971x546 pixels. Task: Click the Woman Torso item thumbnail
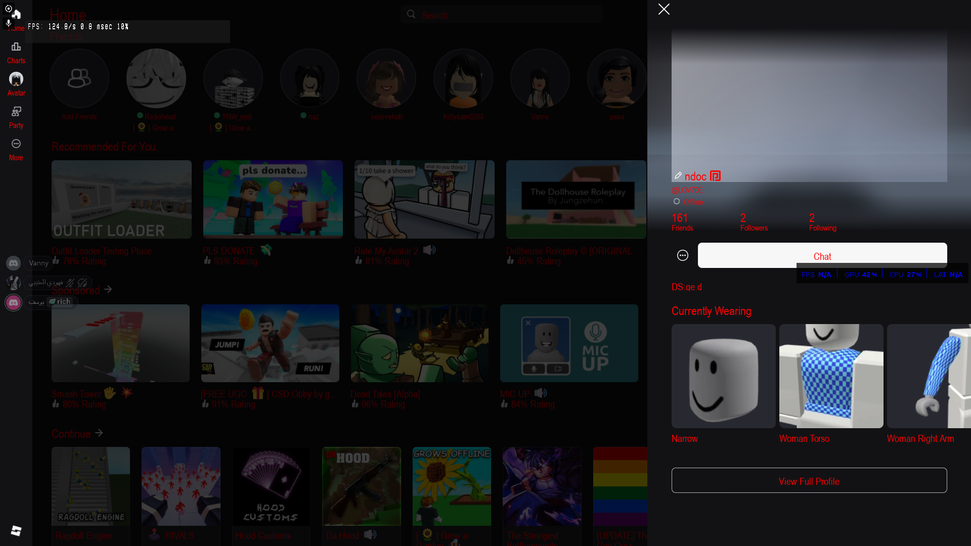click(x=831, y=376)
